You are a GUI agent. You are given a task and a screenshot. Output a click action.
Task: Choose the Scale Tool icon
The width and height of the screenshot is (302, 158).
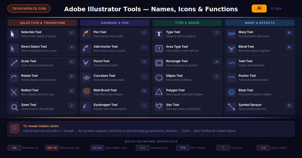(x=14, y=63)
